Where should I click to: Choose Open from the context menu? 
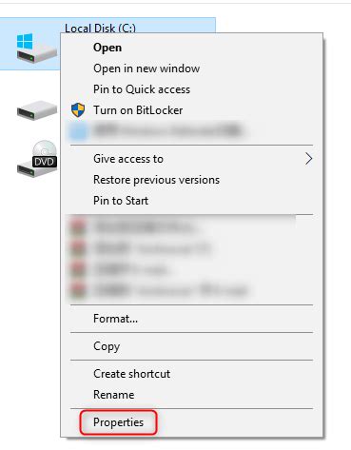point(107,48)
